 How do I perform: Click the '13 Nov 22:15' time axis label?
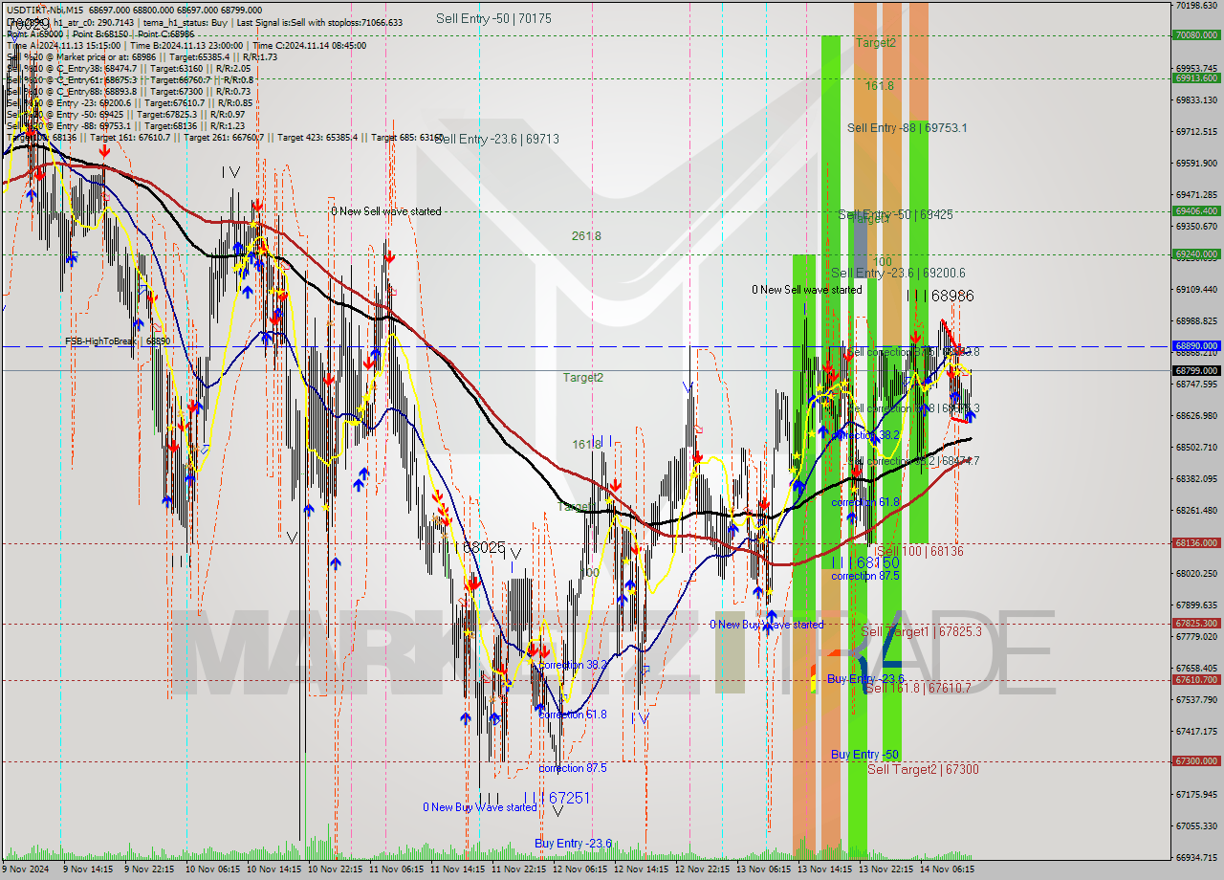(x=886, y=869)
